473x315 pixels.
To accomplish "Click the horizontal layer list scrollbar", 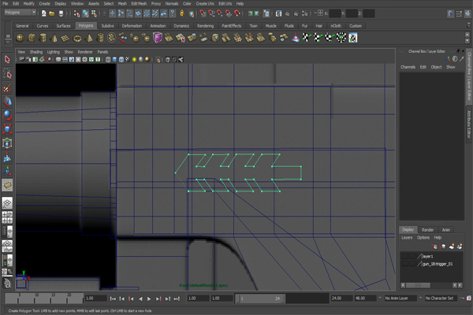I will pyautogui.click(x=418, y=285).
